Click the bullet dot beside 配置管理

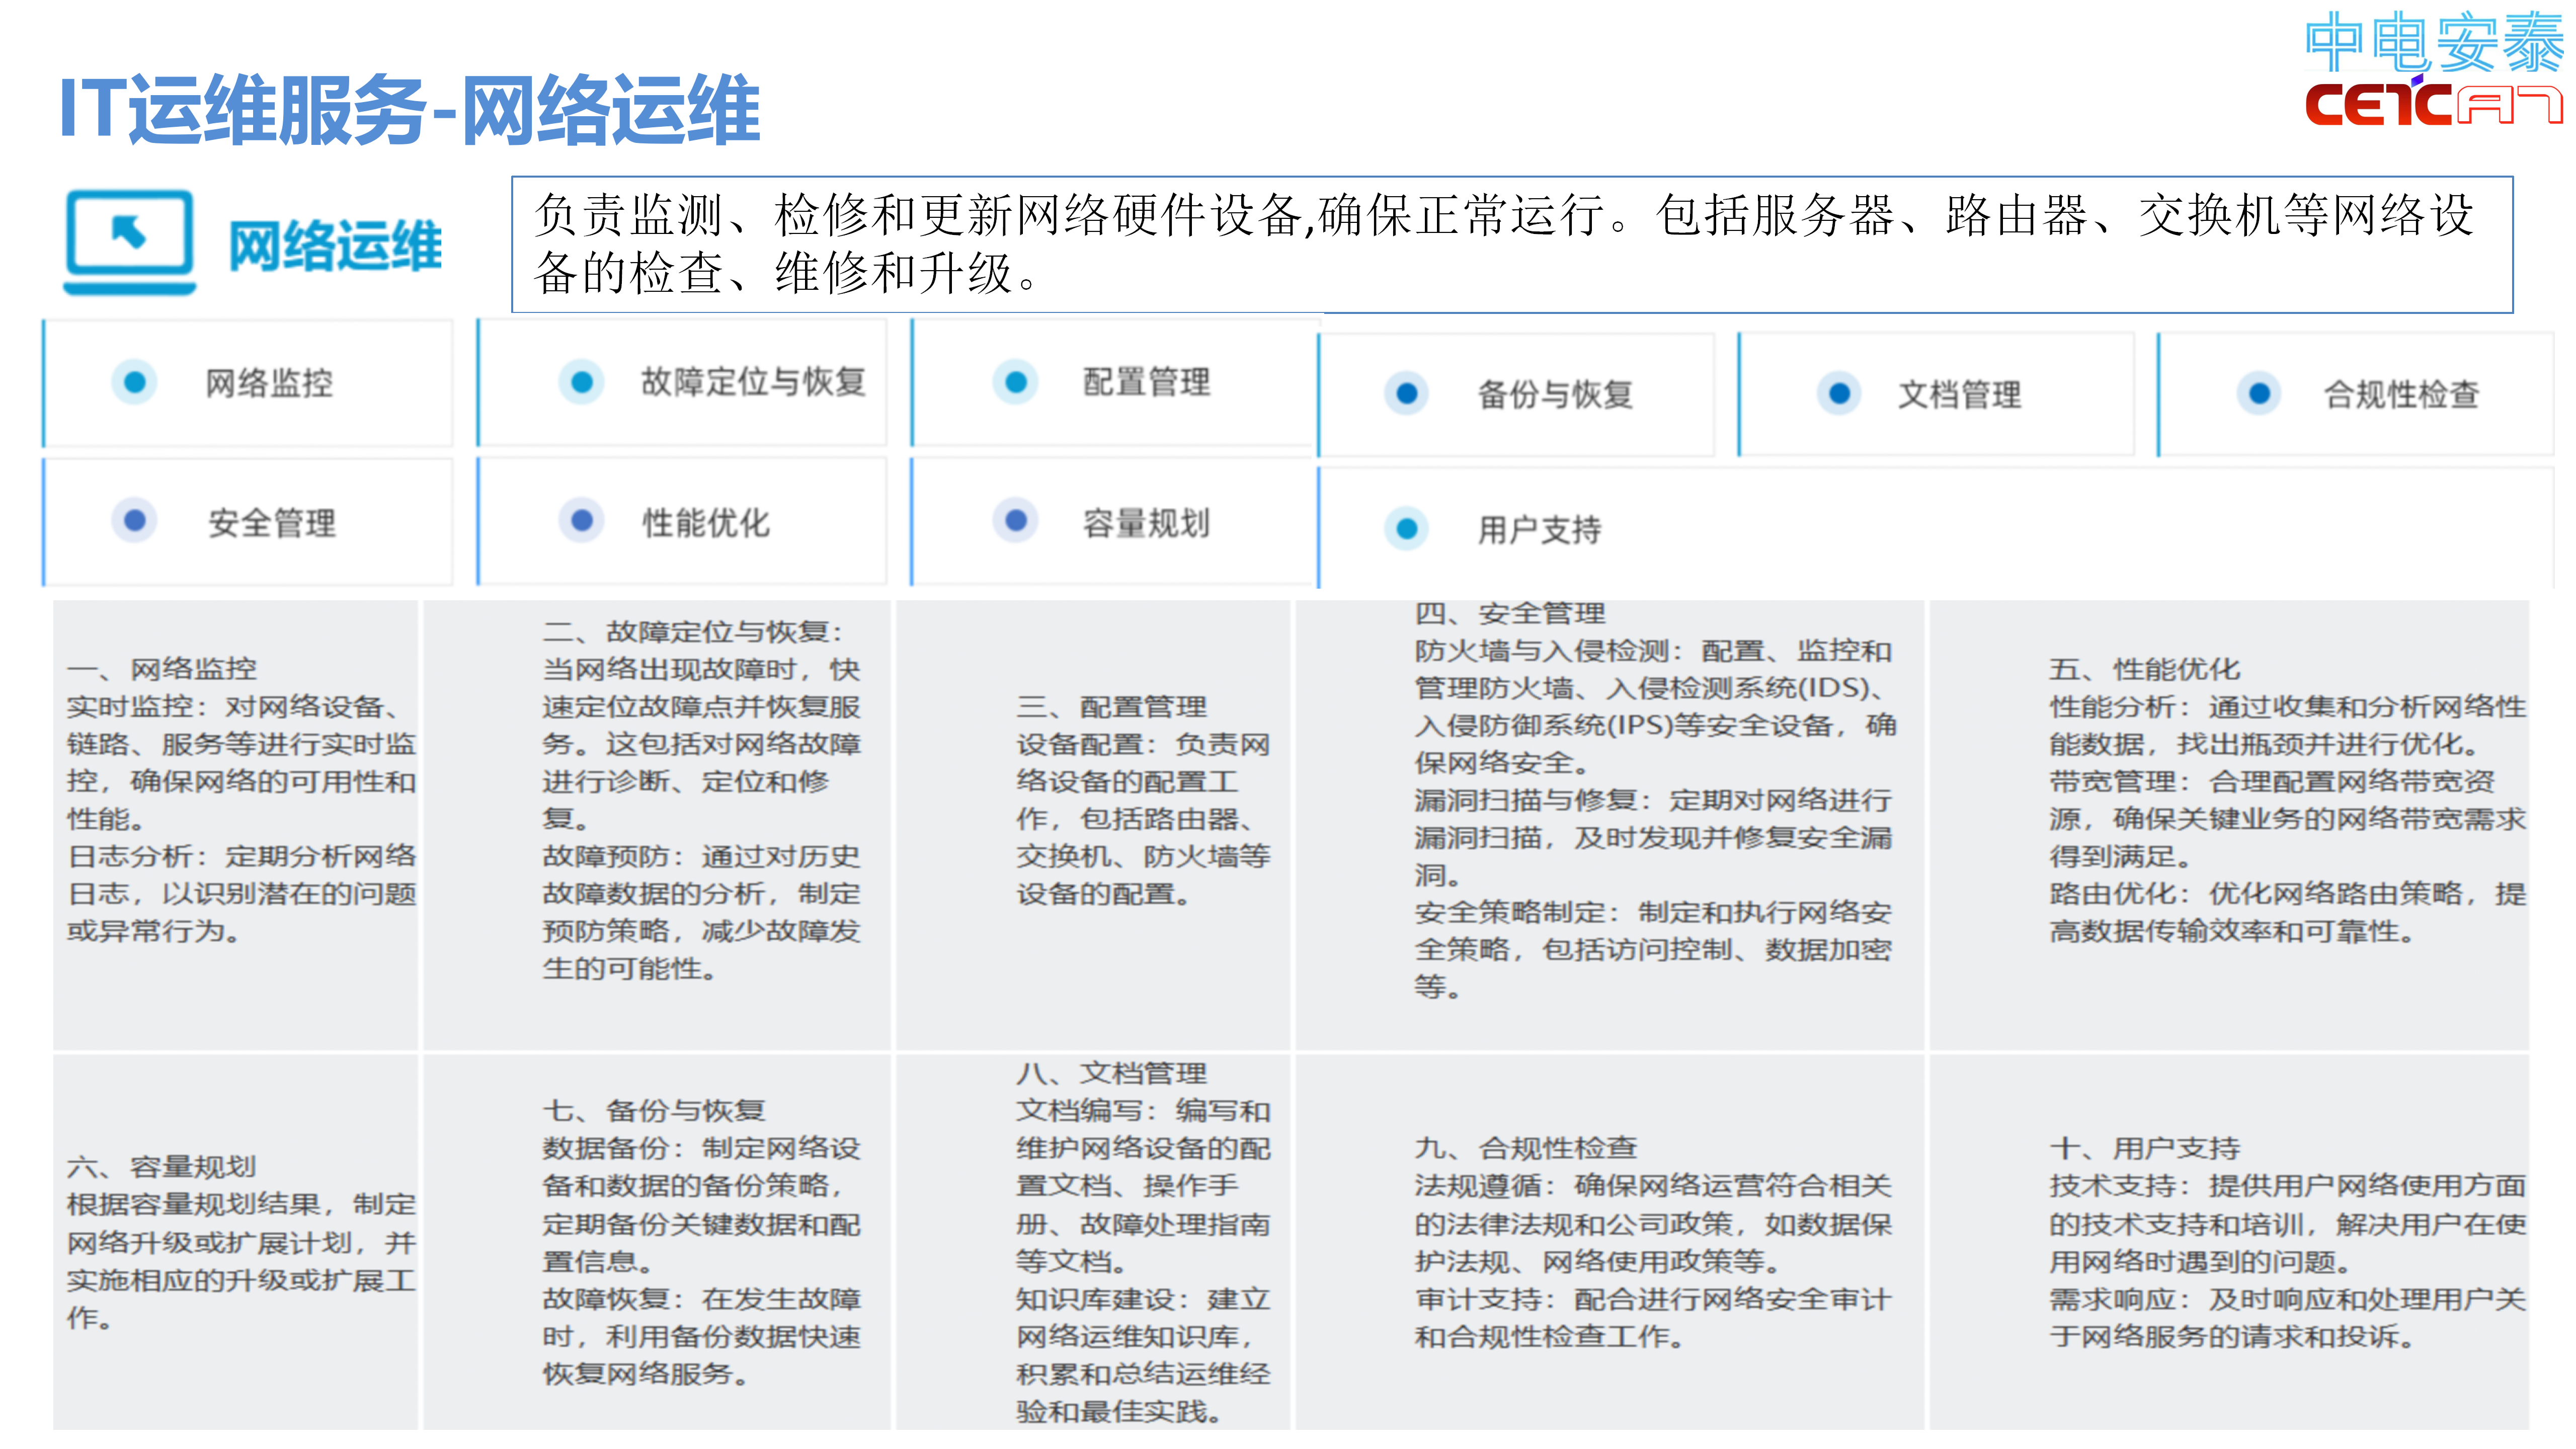point(1015,381)
